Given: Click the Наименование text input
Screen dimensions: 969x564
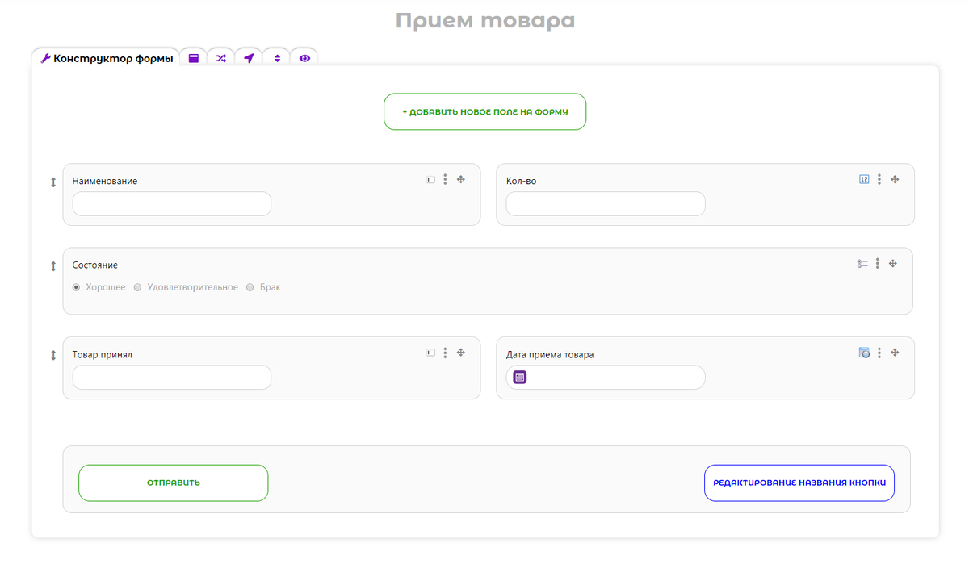Looking at the screenshot, I should [x=172, y=203].
